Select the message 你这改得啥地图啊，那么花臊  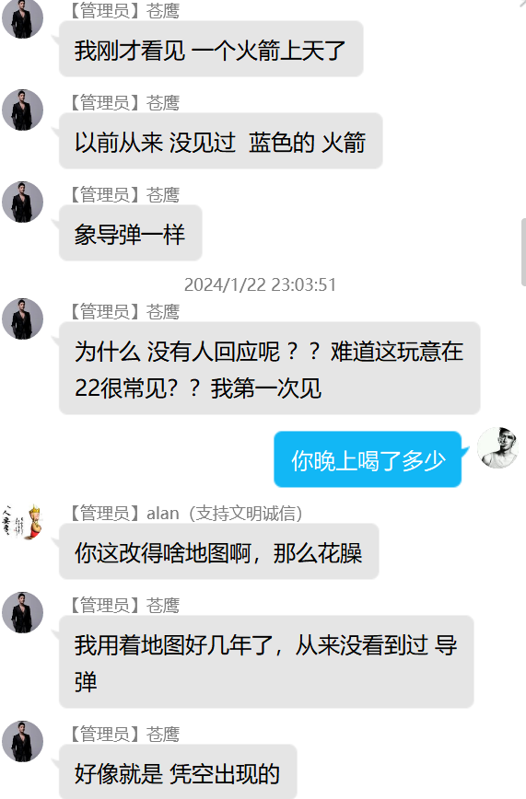click(x=219, y=551)
